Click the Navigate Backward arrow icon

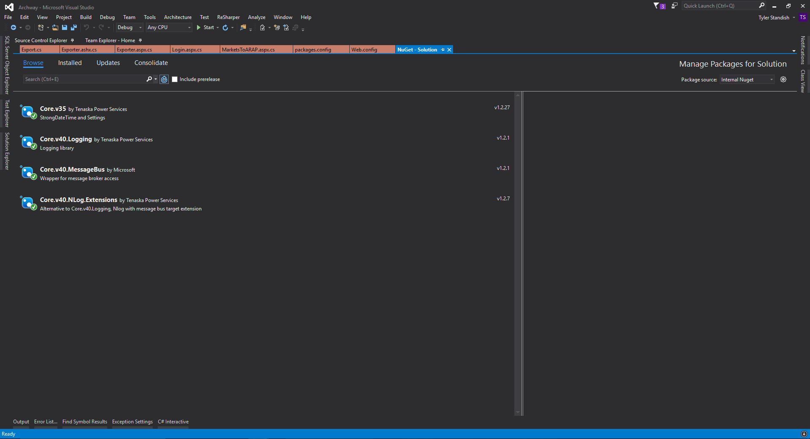point(13,27)
